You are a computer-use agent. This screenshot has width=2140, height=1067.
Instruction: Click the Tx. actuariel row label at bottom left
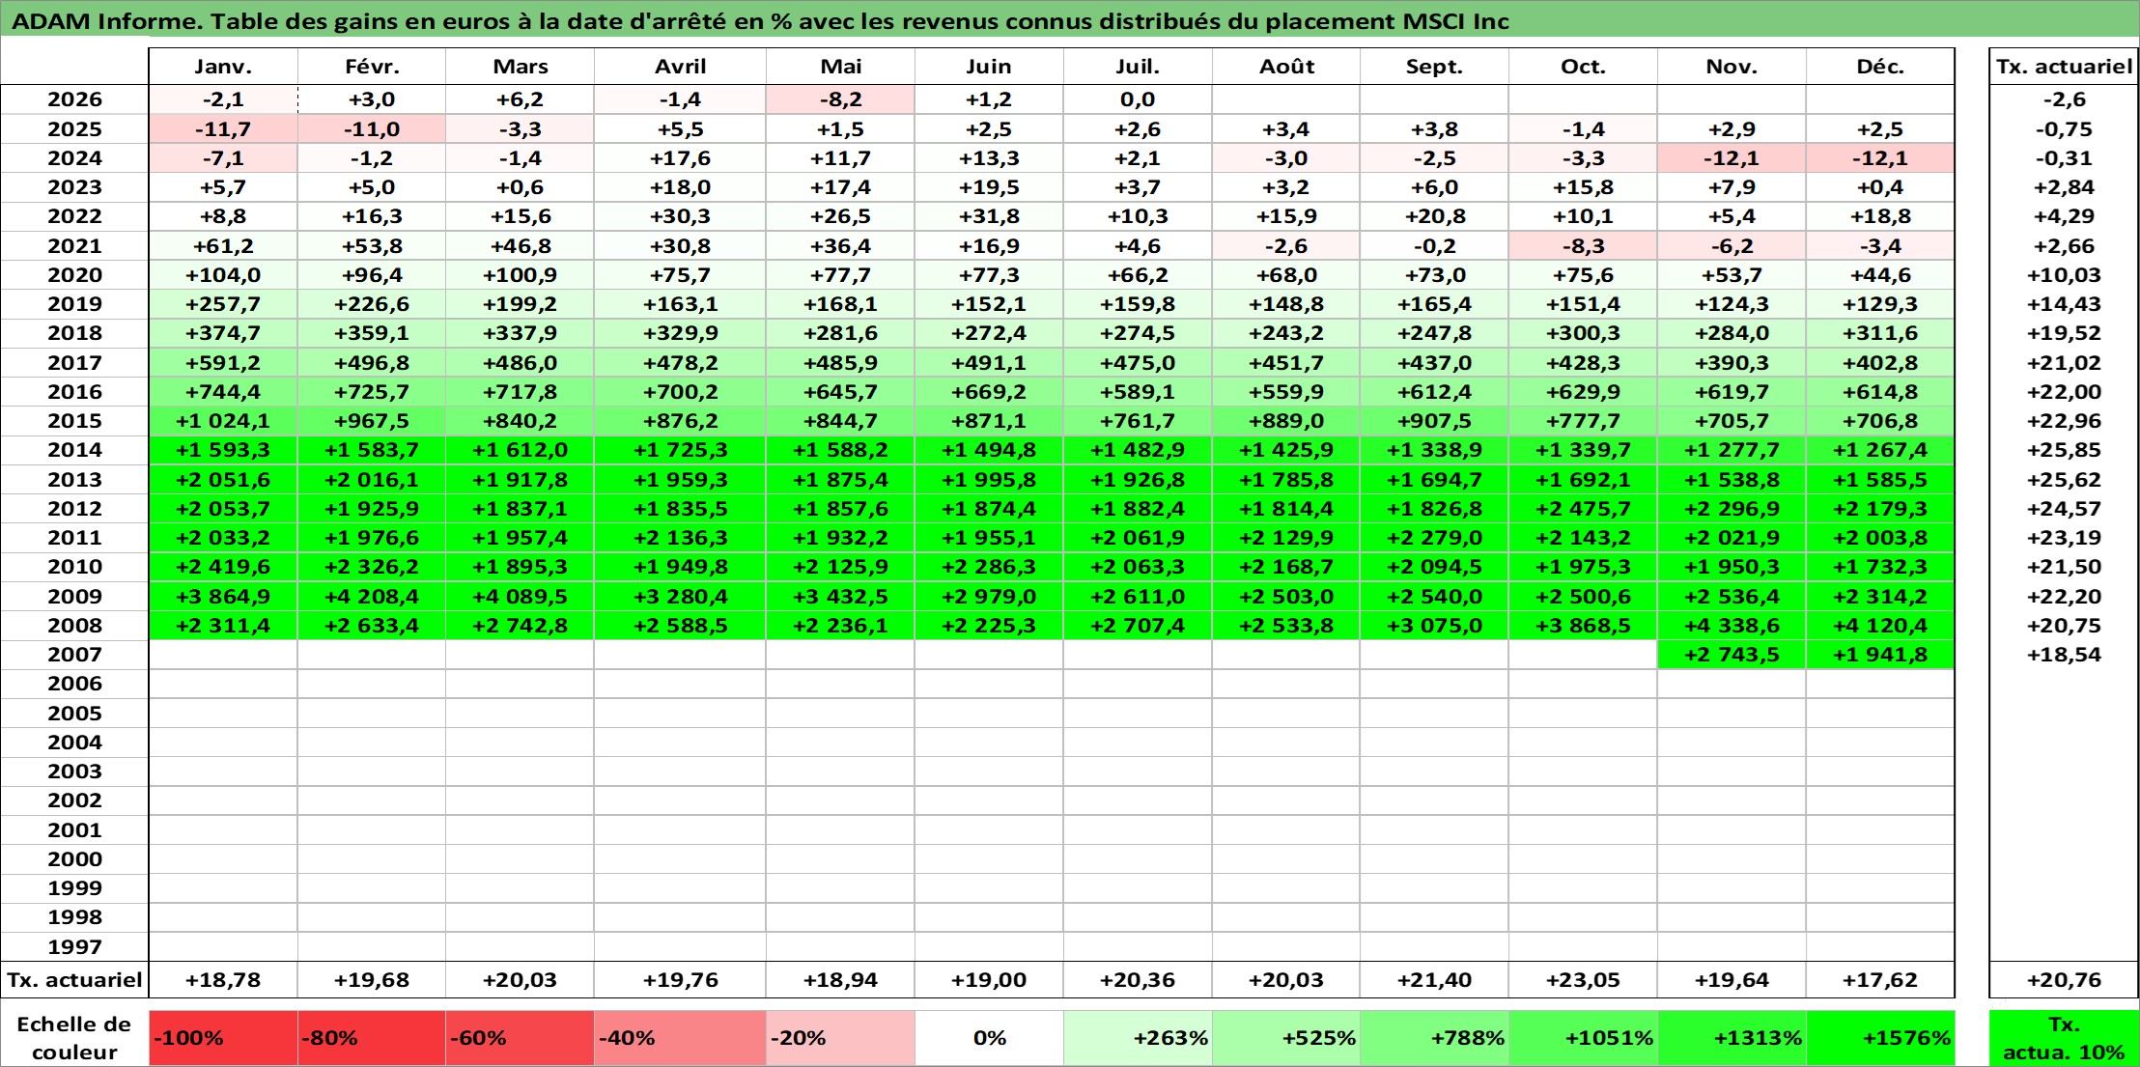[74, 980]
